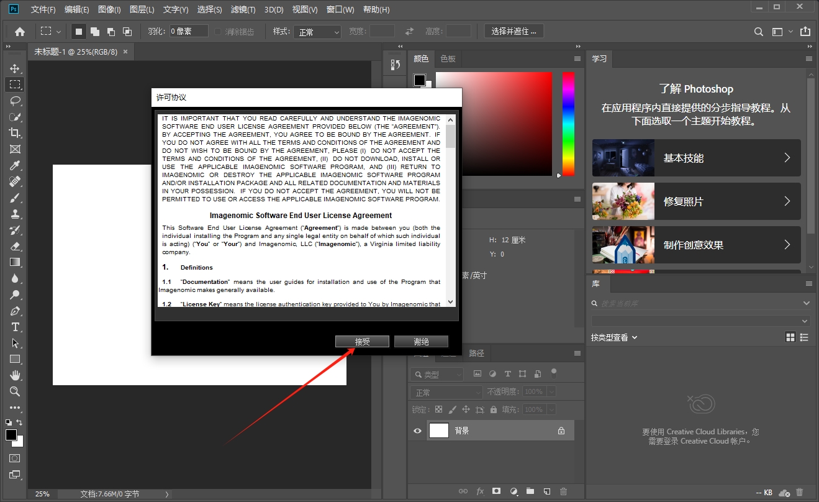Pick the Crop tool

(x=15, y=133)
